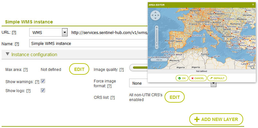Open help for Name field

(x=17, y=44)
